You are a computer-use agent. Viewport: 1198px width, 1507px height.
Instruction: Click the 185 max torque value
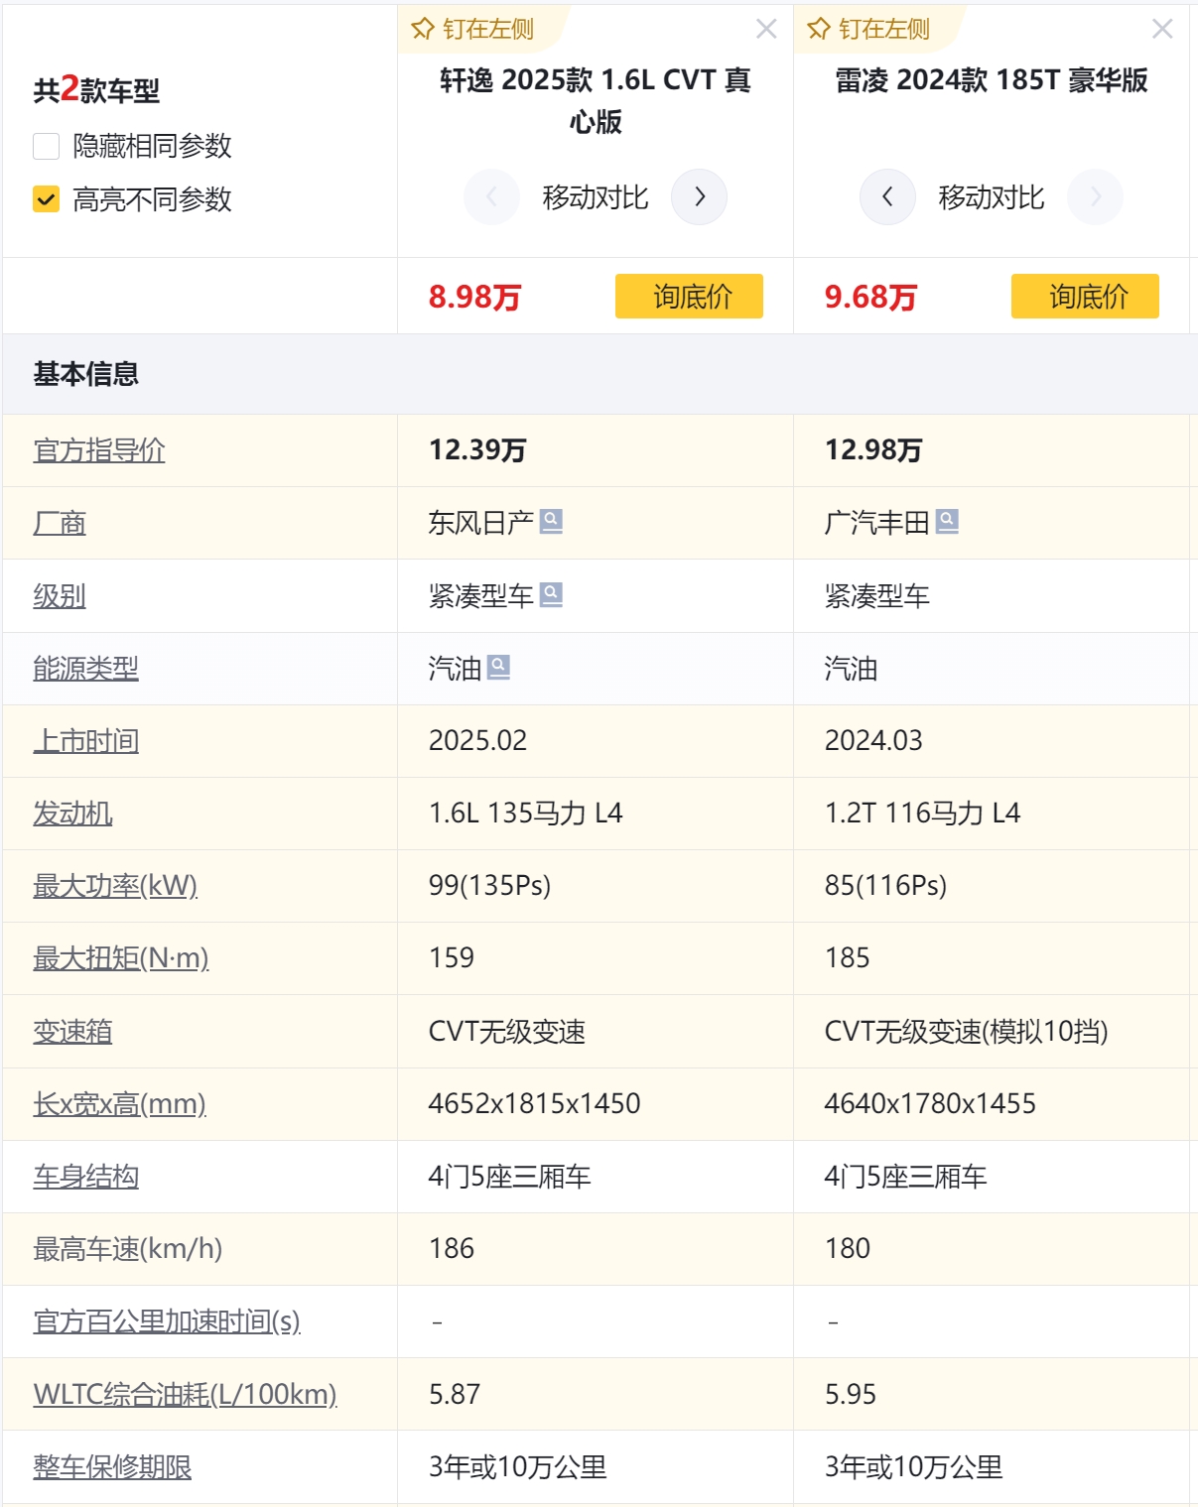click(848, 958)
